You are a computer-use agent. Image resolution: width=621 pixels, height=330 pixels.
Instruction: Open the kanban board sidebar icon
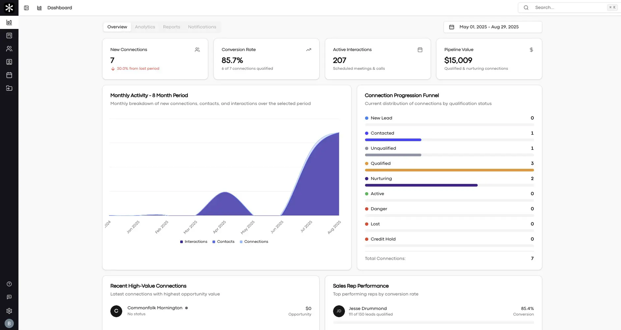pos(9,36)
